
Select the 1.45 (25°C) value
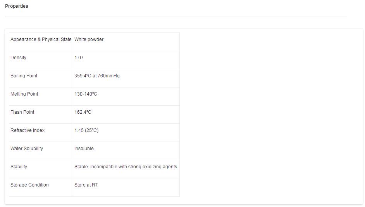coord(86,130)
